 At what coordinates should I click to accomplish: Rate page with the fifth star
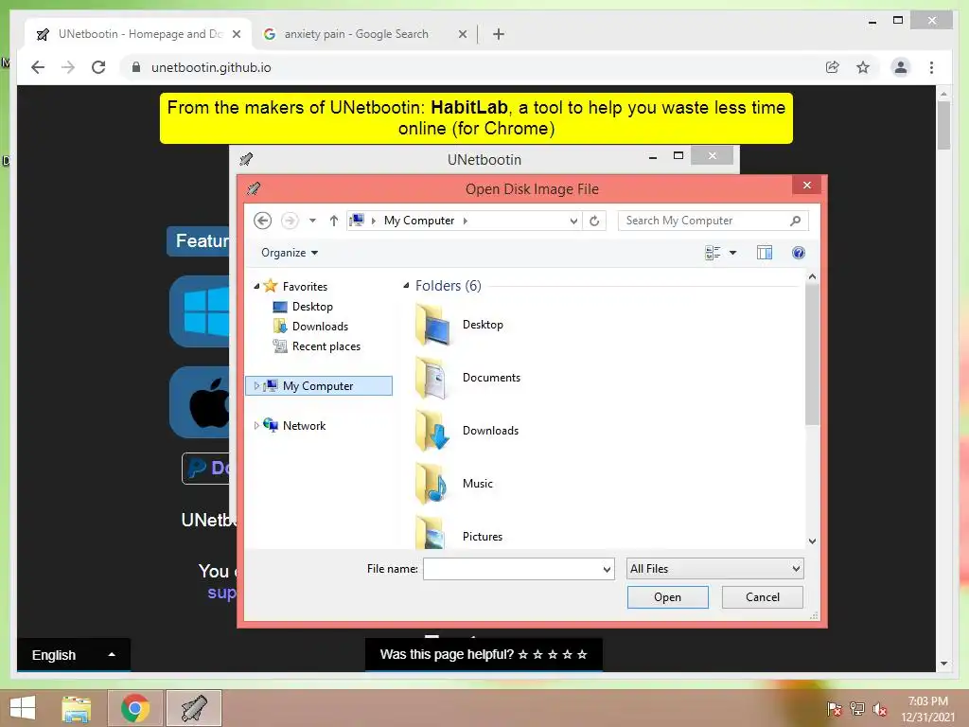582,655
